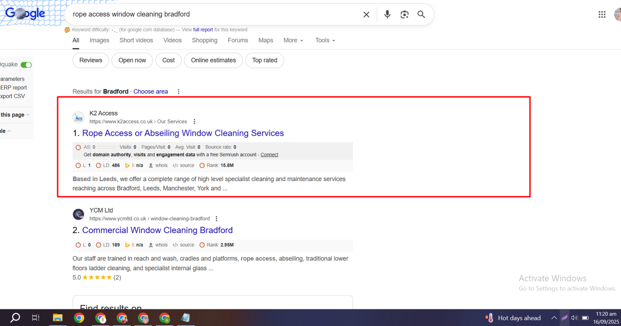Viewport: 621px width, 326px height.
Task: Switch to the Maps tab
Action: 265,40
